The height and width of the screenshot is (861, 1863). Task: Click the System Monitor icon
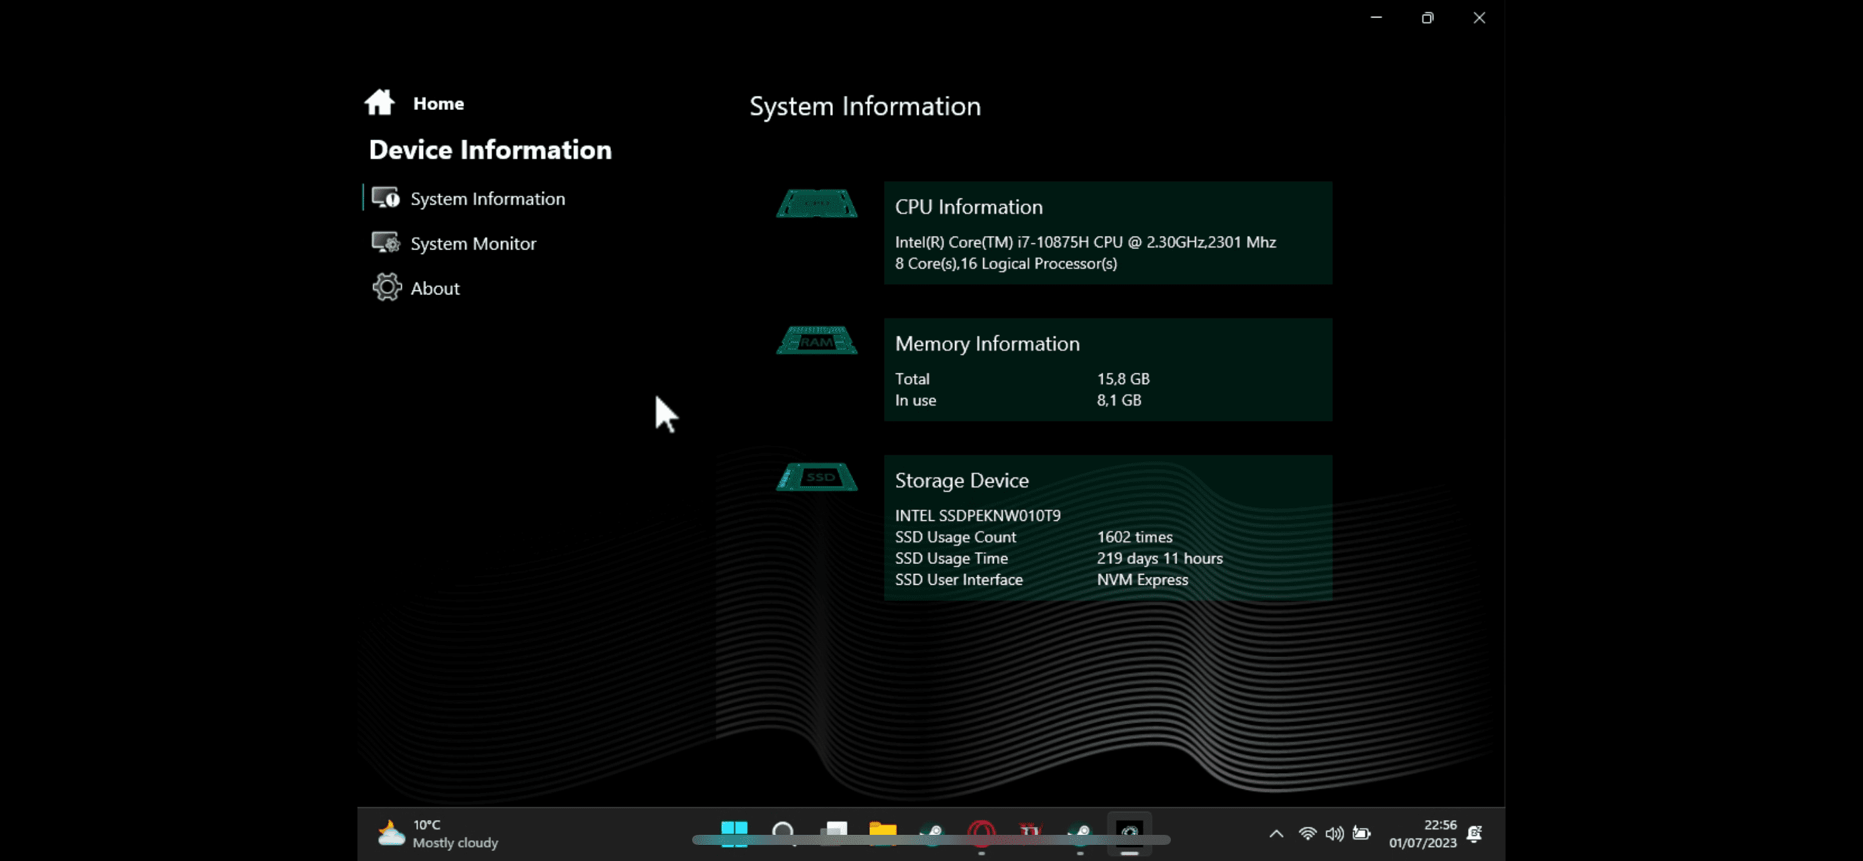pyautogui.click(x=386, y=242)
